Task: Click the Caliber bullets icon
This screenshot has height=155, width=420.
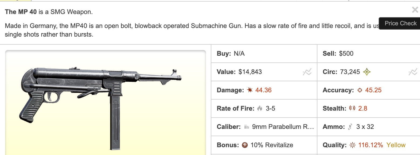Action: [x=246, y=127]
